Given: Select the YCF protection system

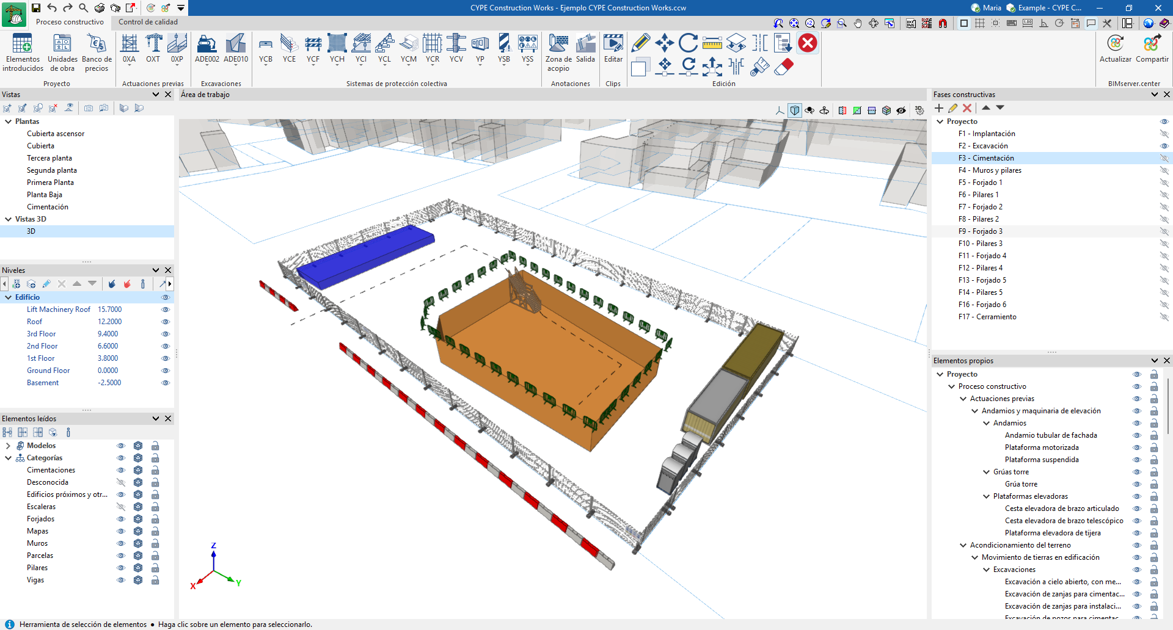Looking at the screenshot, I should click(x=313, y=49).
